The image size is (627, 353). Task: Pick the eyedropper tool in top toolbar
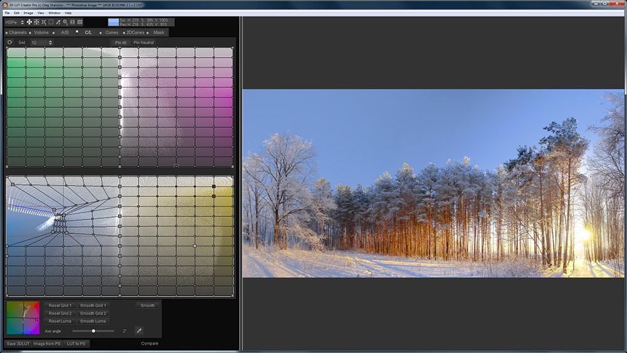pyautogui.click(x=58, y=22)
